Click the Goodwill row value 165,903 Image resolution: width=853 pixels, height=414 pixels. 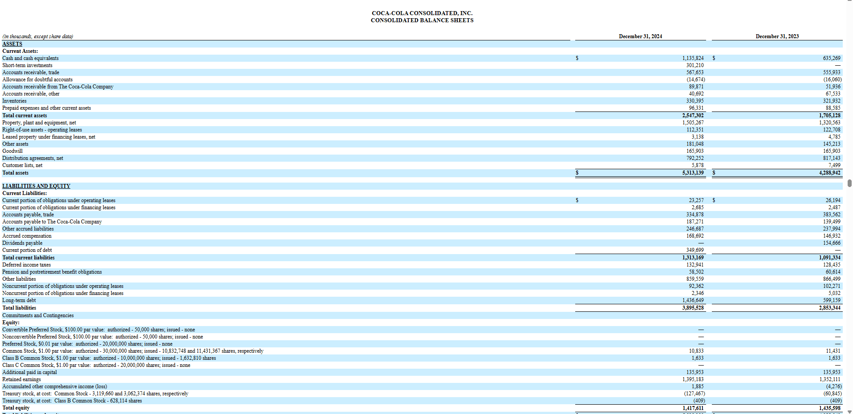pos(695,151)
